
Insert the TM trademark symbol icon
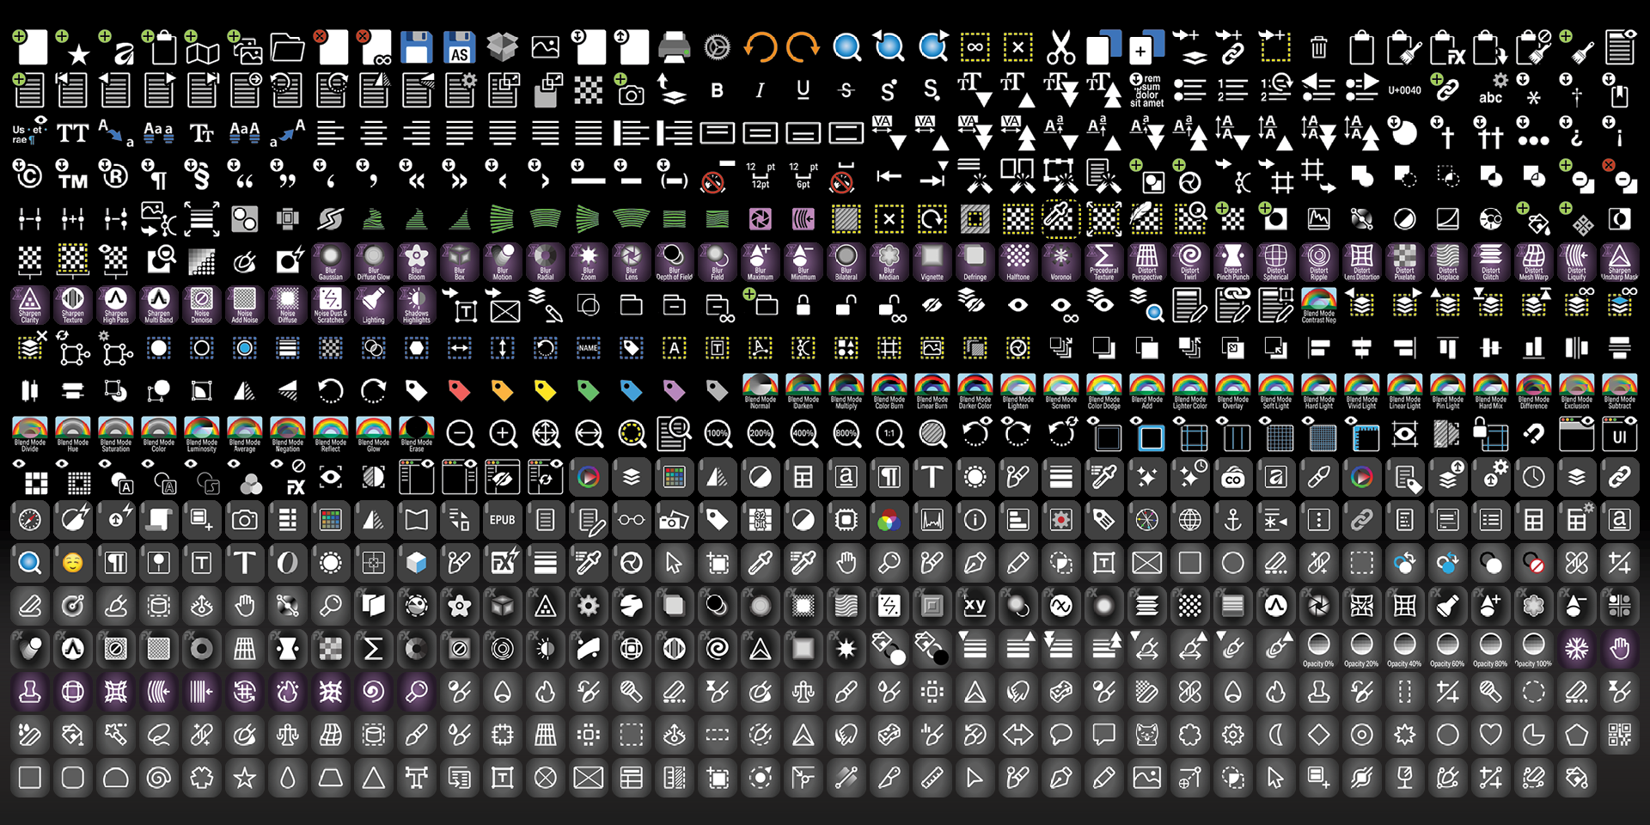[x=73, y=176]
